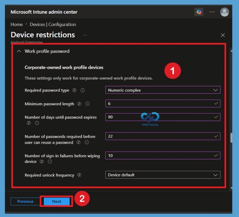Focus the sign-in failures before wiping field
This screenshot has height=217, width=239.
(163, 155)
